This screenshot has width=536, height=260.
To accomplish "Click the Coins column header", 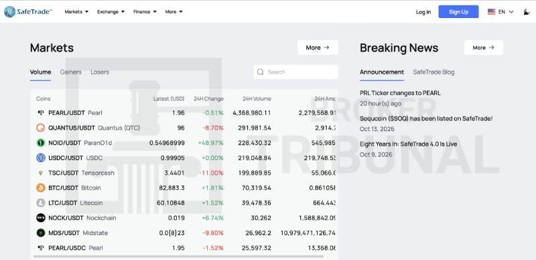I will tap(44, 99).
